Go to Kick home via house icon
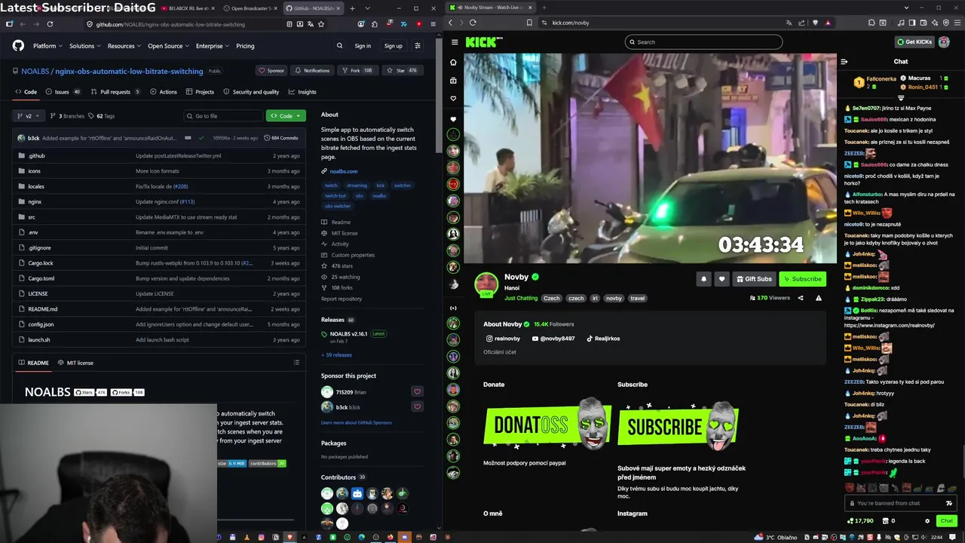 coord(453,63)
